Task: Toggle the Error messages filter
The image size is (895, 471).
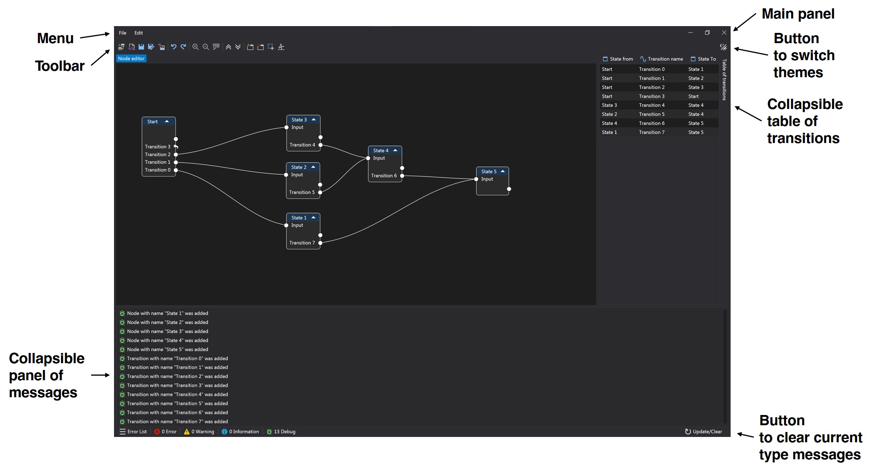Action: (x=166, y=432)
